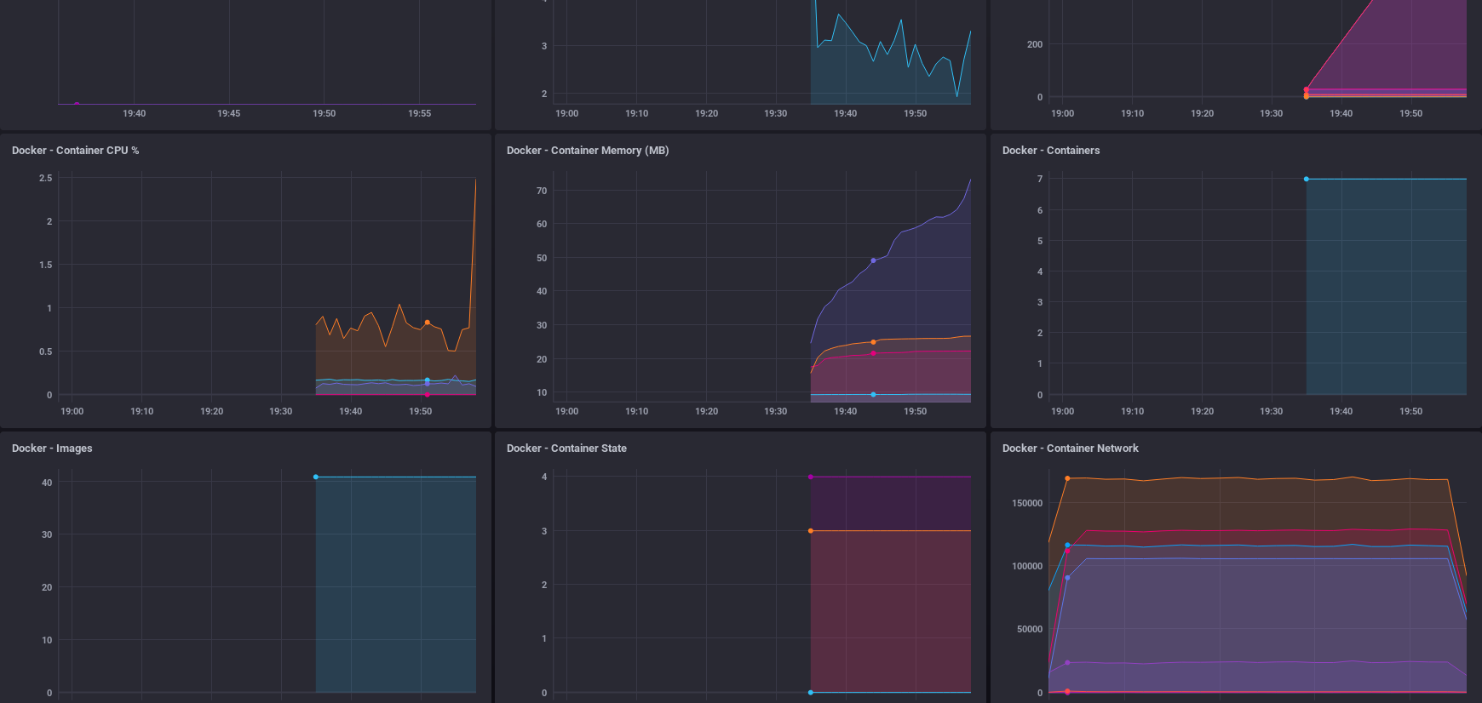Screen dimensions: 1482x703
Task: Click the 19:45 time label in top-left chart
Action: pyautogui.click(x=229, y=113)
